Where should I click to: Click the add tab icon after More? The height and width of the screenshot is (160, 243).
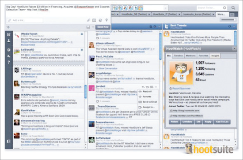[x=232, y=15]
